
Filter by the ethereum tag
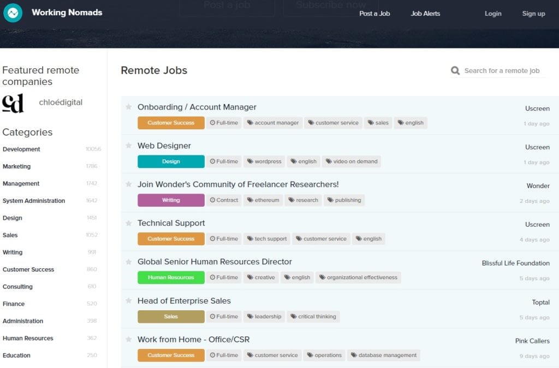click(x=263, y=200)
